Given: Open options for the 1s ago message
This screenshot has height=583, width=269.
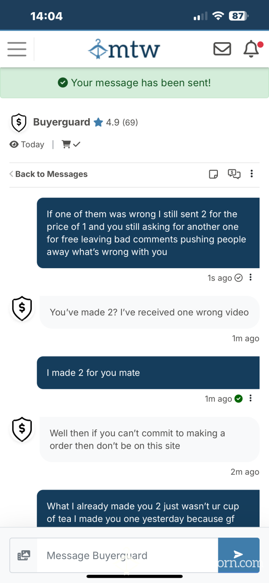Looking at the screenshot, I should [x=251, y=278].
